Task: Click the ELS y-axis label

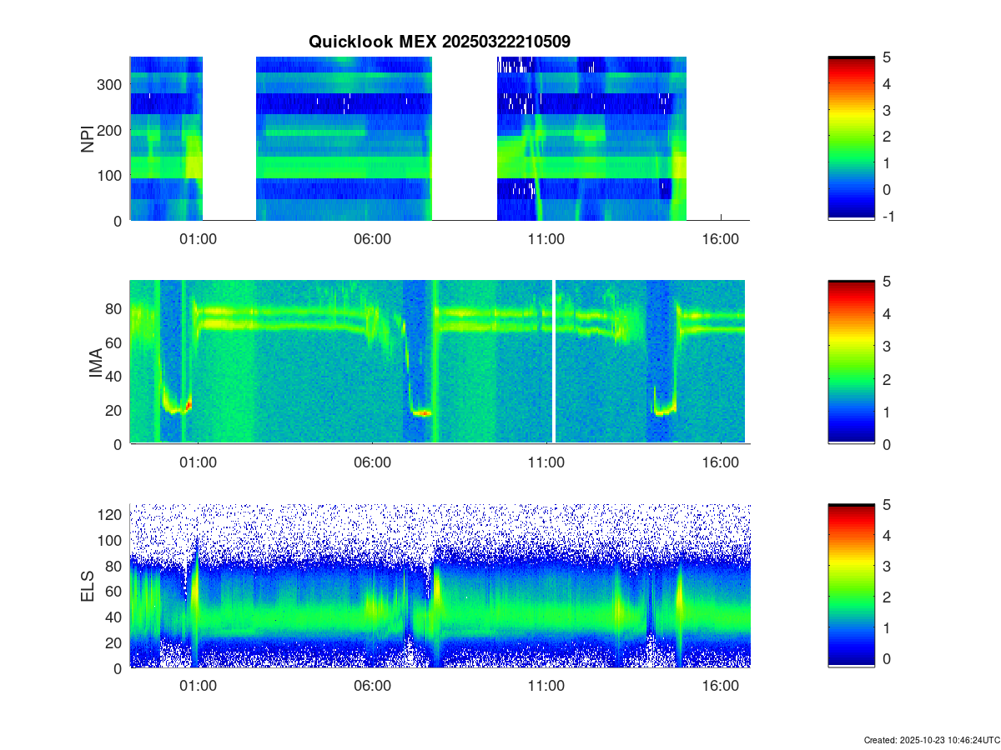Action: click(x=88, y=586)
